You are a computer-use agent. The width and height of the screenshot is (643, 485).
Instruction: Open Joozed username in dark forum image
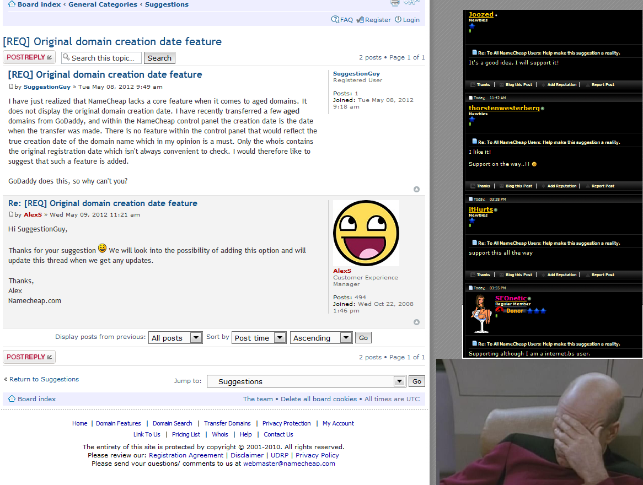[x=481, y=14]
